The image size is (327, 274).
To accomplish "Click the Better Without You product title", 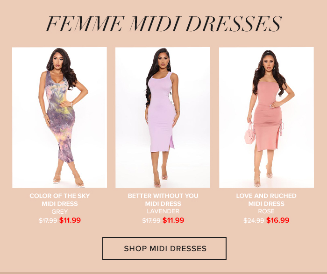I will 163,200.
